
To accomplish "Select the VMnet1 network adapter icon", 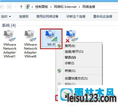I will tap(10, 36).
